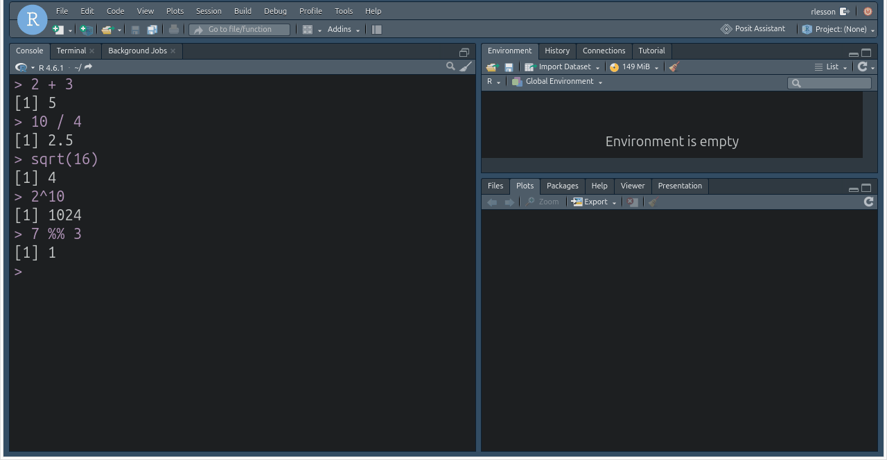Viewport: 887px width, 460px height.
Task: Search console output magnifier icon
Action: (x=450, y=67)
